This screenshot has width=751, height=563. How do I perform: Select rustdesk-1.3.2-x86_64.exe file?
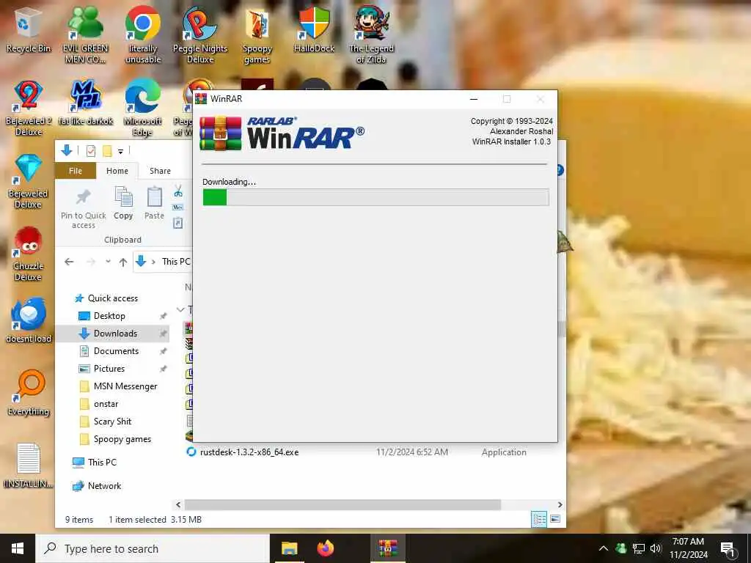coord(249,452)
